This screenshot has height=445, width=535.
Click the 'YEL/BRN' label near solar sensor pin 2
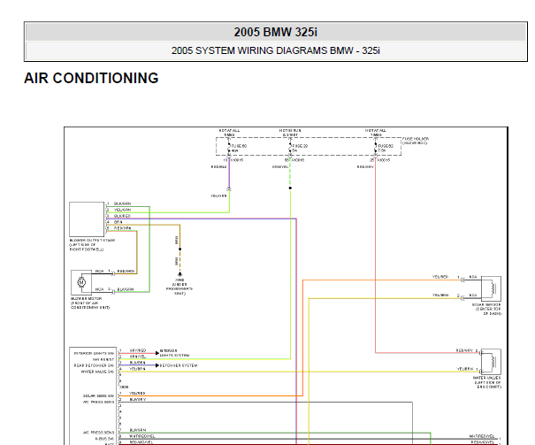pyautogui.click(x=440, y=295)
